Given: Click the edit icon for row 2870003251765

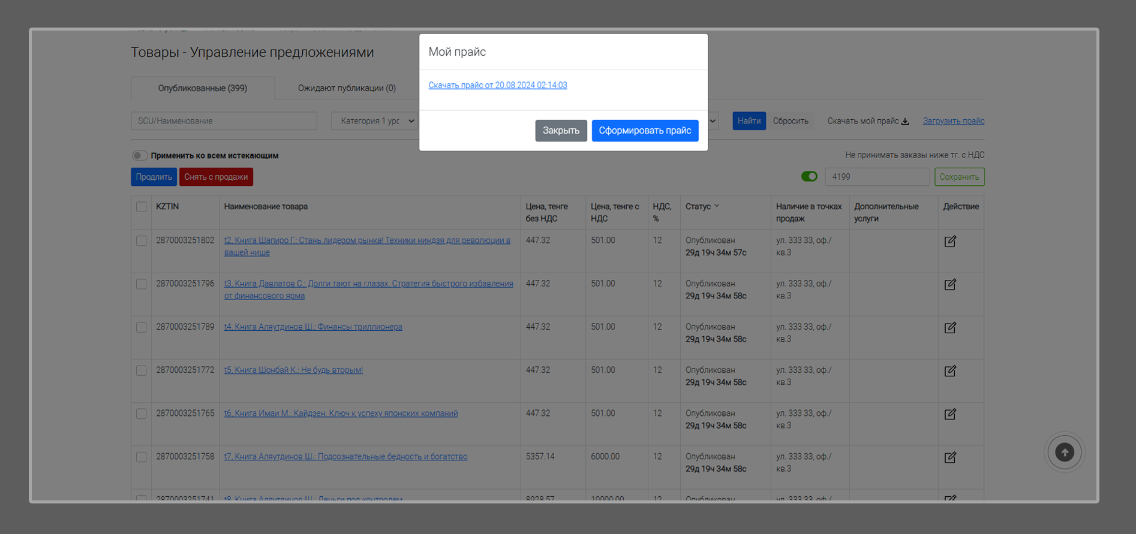Looking at the screenshot, I should point(950,414).
